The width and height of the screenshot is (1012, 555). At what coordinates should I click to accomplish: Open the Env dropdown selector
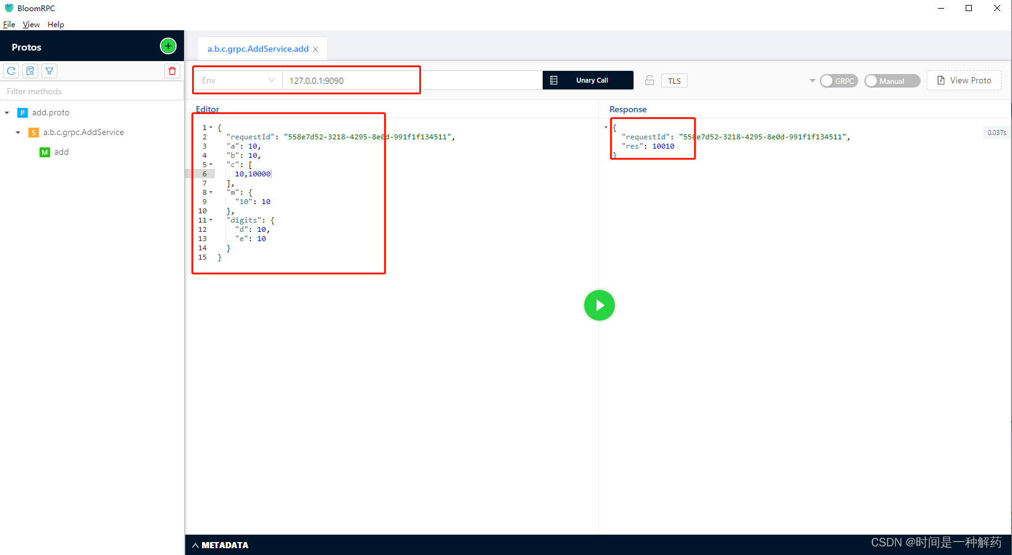238,80
